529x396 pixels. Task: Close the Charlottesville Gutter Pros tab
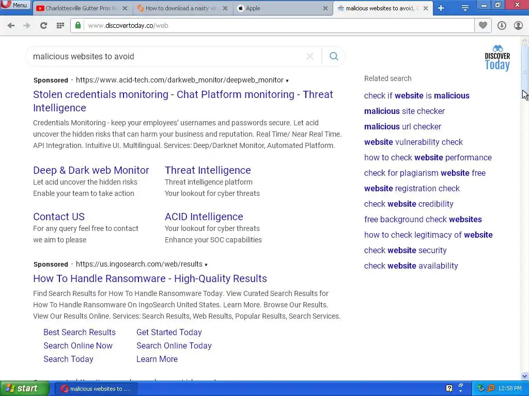point(125,8)
